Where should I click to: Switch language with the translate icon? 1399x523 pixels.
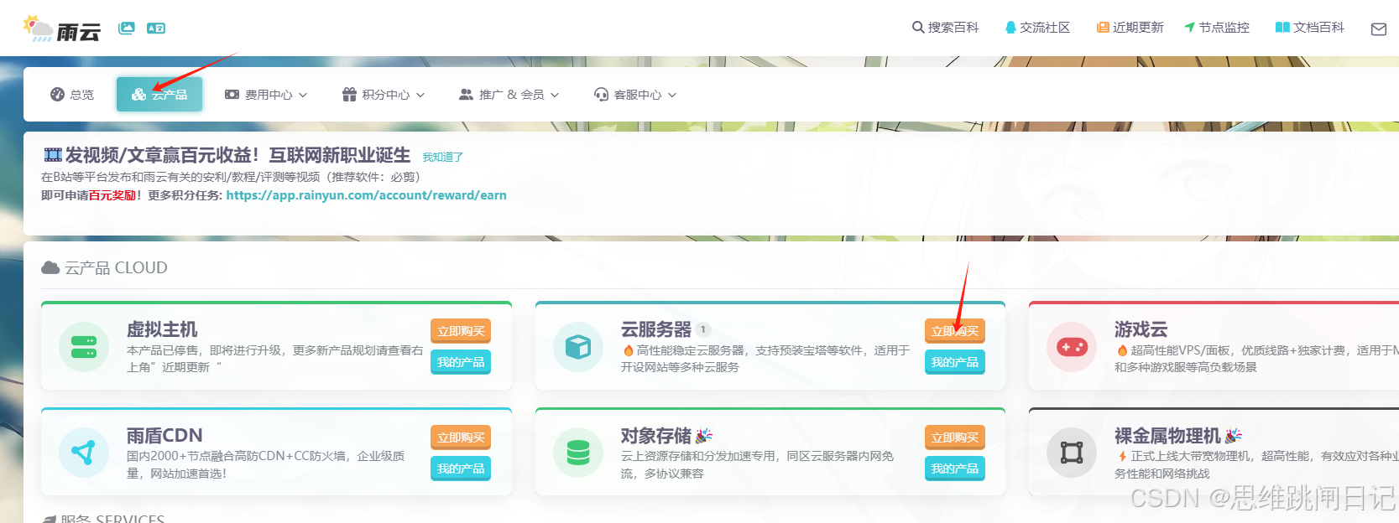(156, 28)
